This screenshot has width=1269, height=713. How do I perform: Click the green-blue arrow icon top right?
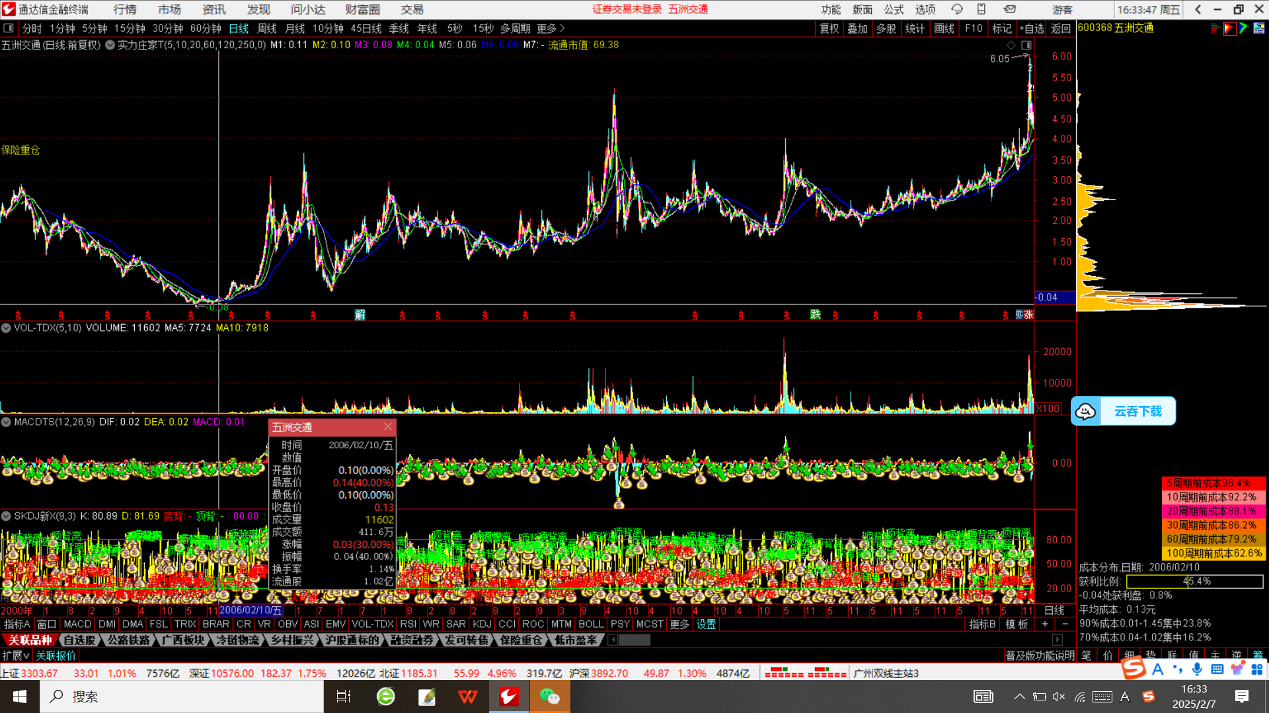[1244, 28]
